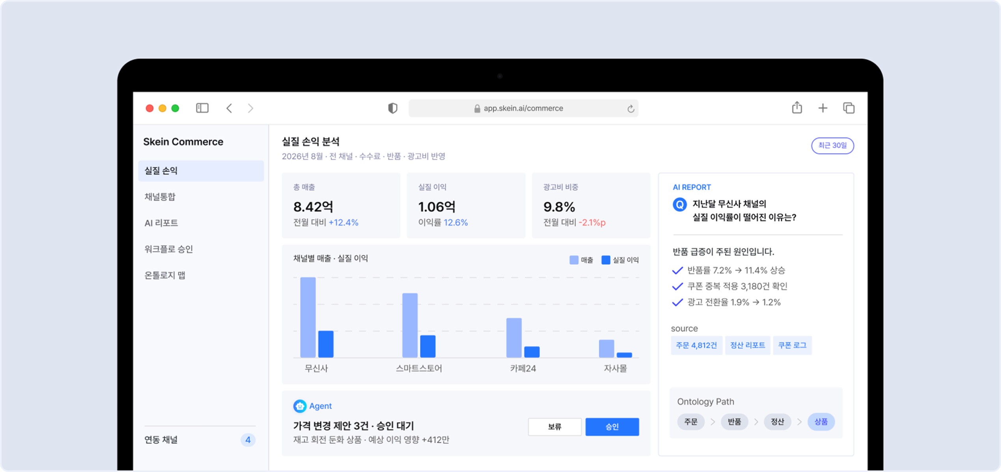Approve with the 승인 button
The image size is (1001, 472).
coord(612,427)
